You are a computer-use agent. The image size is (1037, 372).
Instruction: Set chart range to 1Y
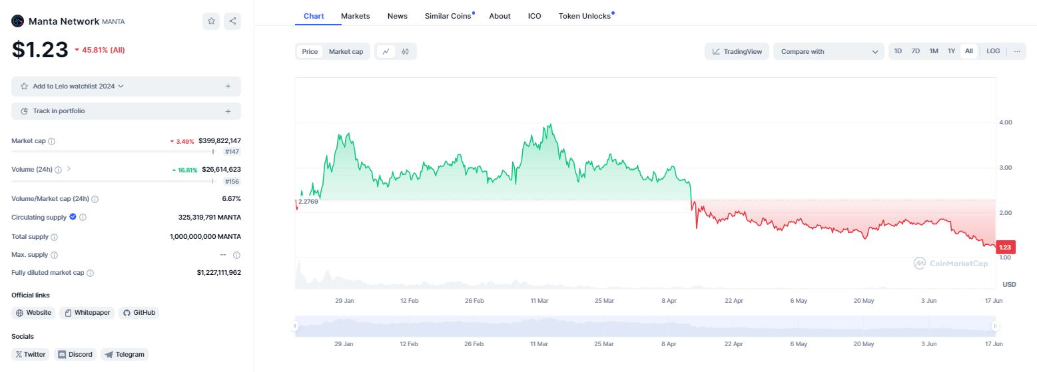(952, 51)
